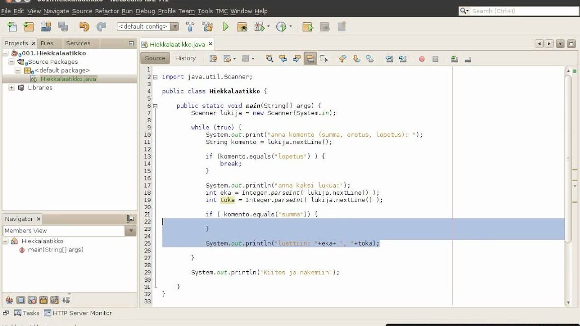The width and height of the screenshot is (580, 326).
Task: Click the Test Project toolbar icon
Action: [259, 27]
